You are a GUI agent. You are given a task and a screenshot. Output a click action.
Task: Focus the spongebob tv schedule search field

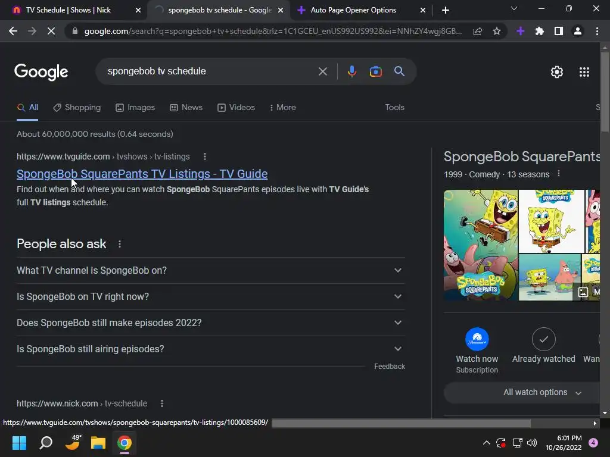click(210, 71)
